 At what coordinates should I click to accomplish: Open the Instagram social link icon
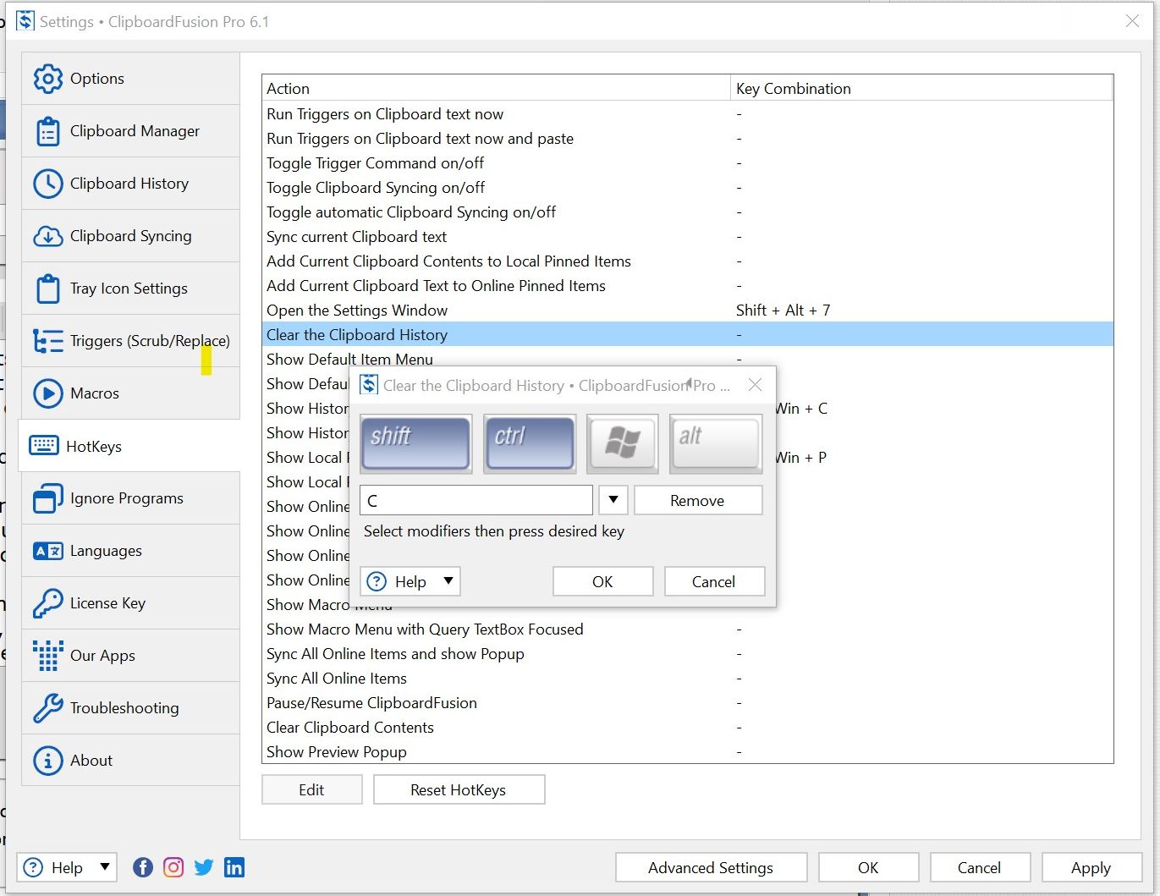[173, 867]
